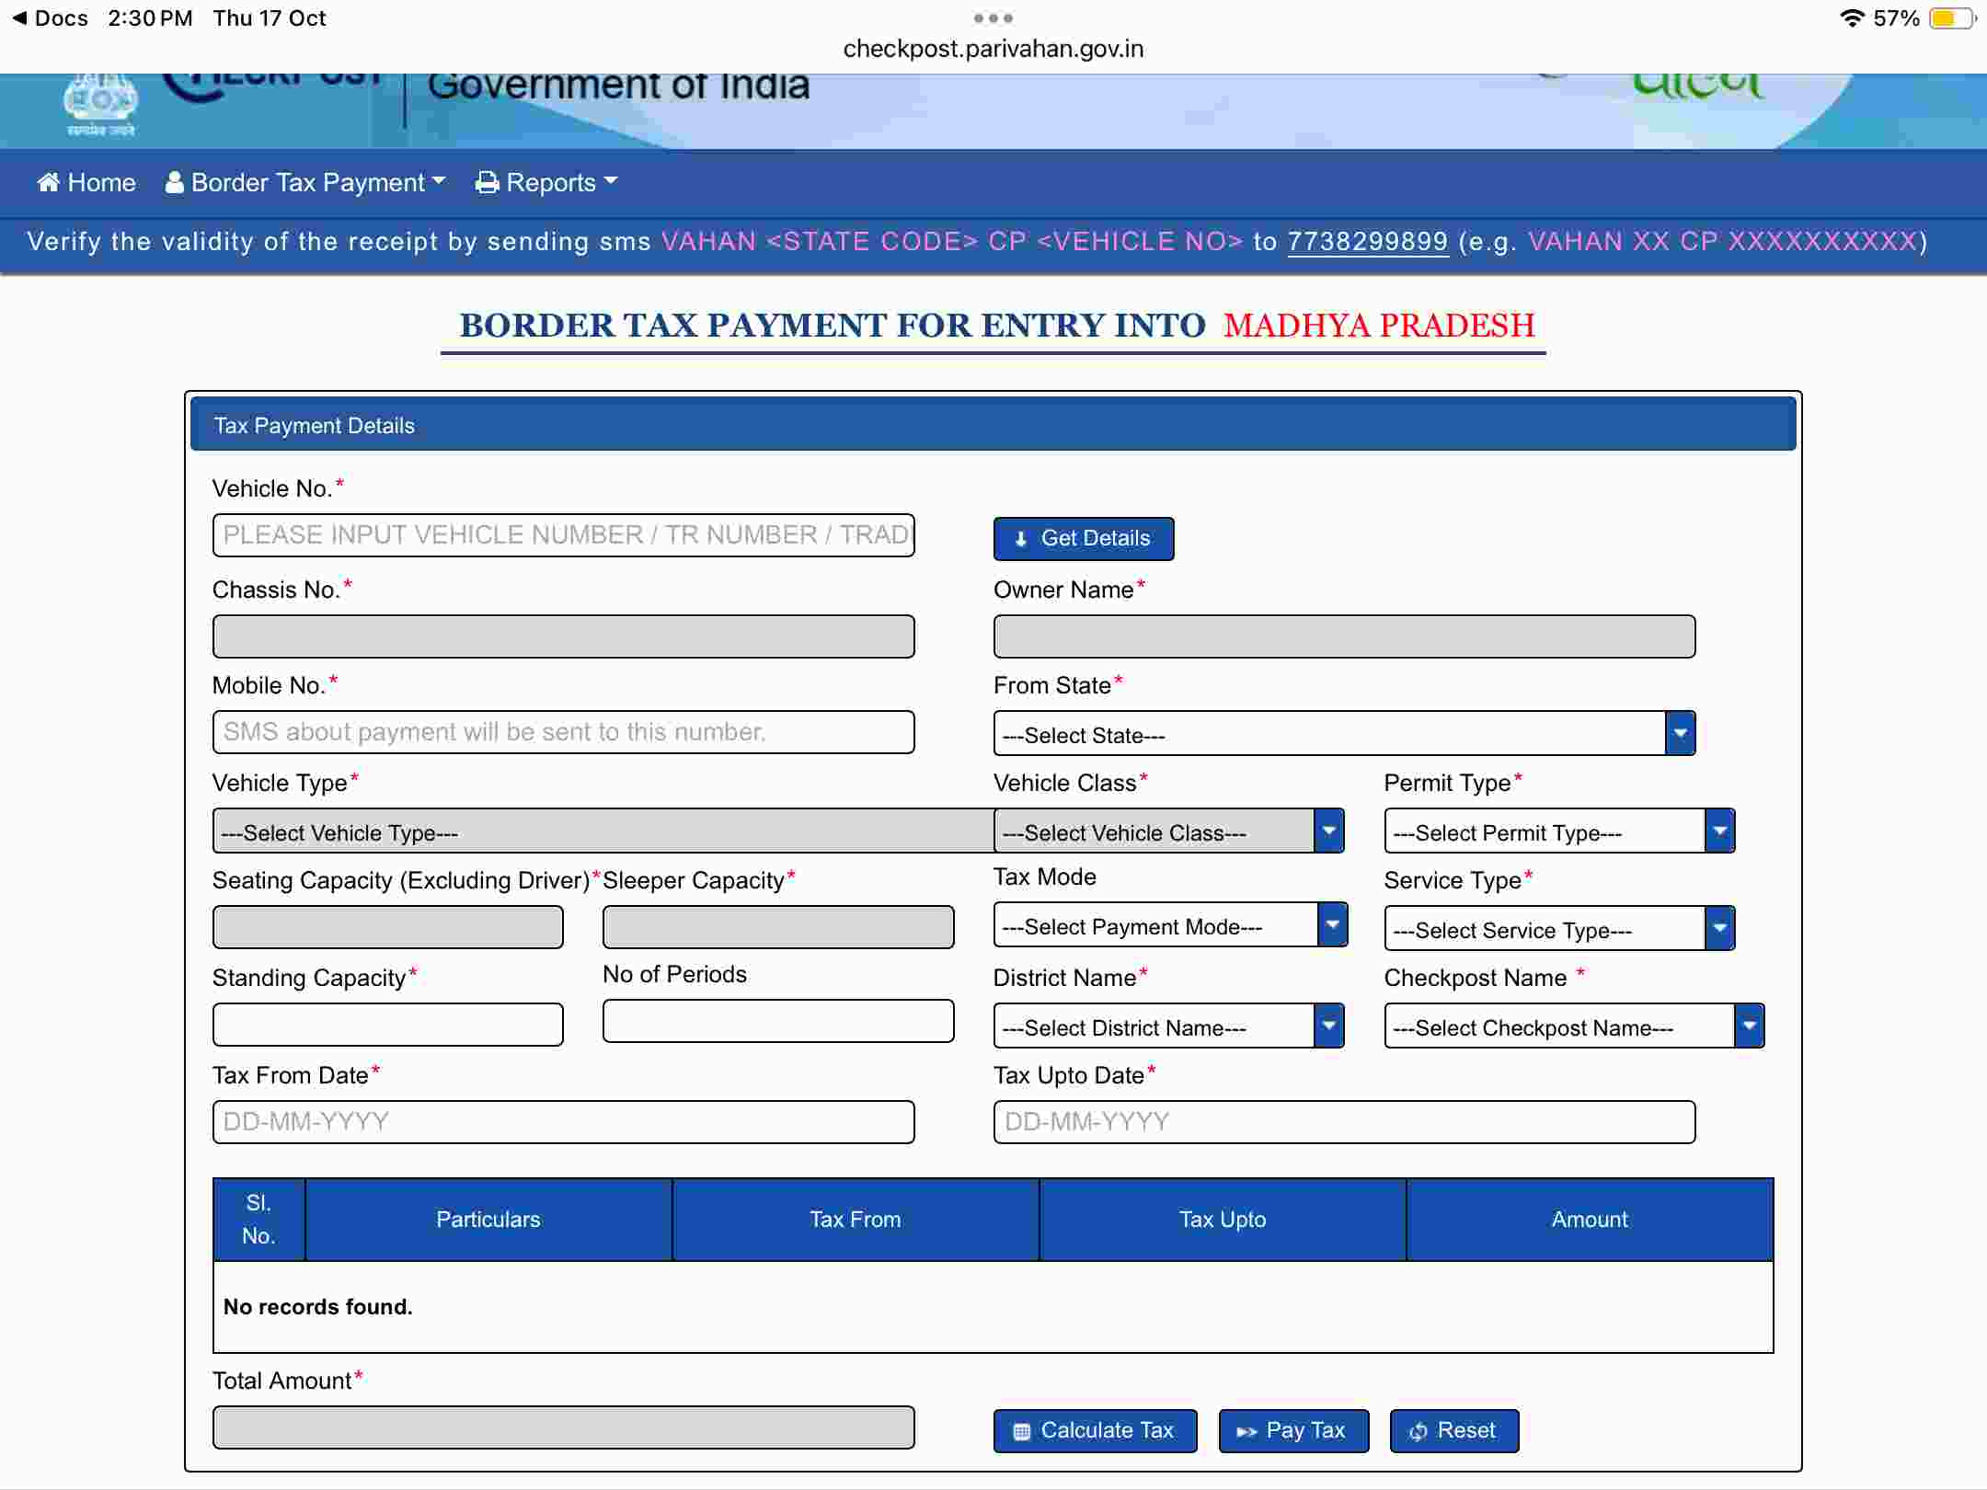Click the Chassis No. field
The image size is (1987, 1490).
pos(563,636)
